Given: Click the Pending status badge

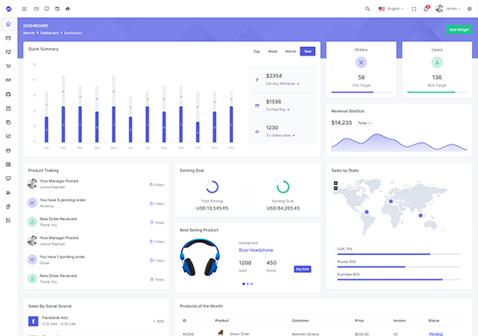Looking at the screenshot, I should (x=436, y=333).
